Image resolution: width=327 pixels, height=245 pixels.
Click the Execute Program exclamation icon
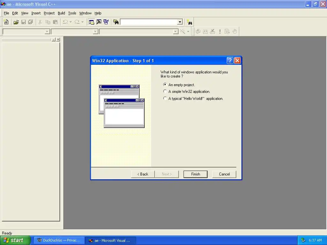(x=220, y=32)
